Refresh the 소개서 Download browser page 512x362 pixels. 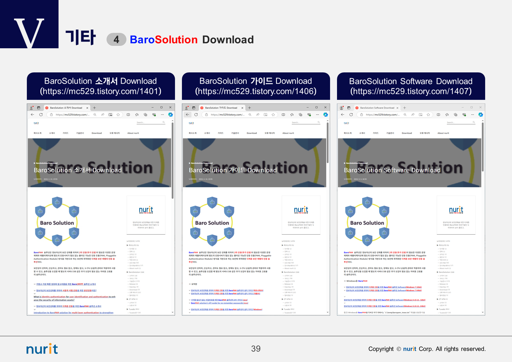(41, 115)
